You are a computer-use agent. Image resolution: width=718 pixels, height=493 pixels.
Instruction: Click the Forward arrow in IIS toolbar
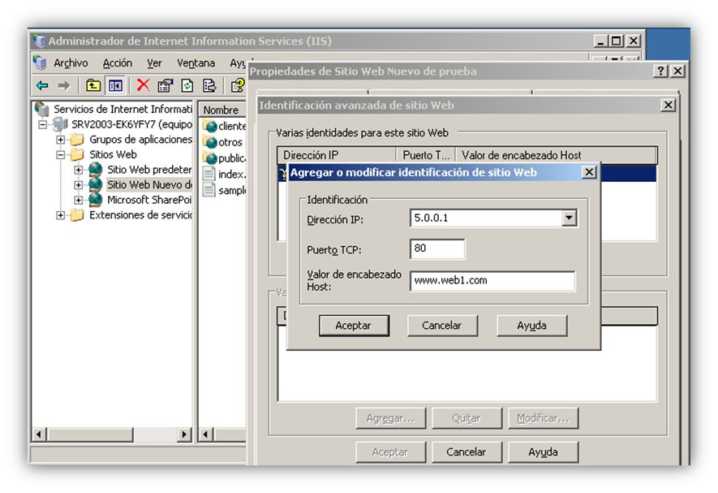pyautogui.click(x=64, y=85)
